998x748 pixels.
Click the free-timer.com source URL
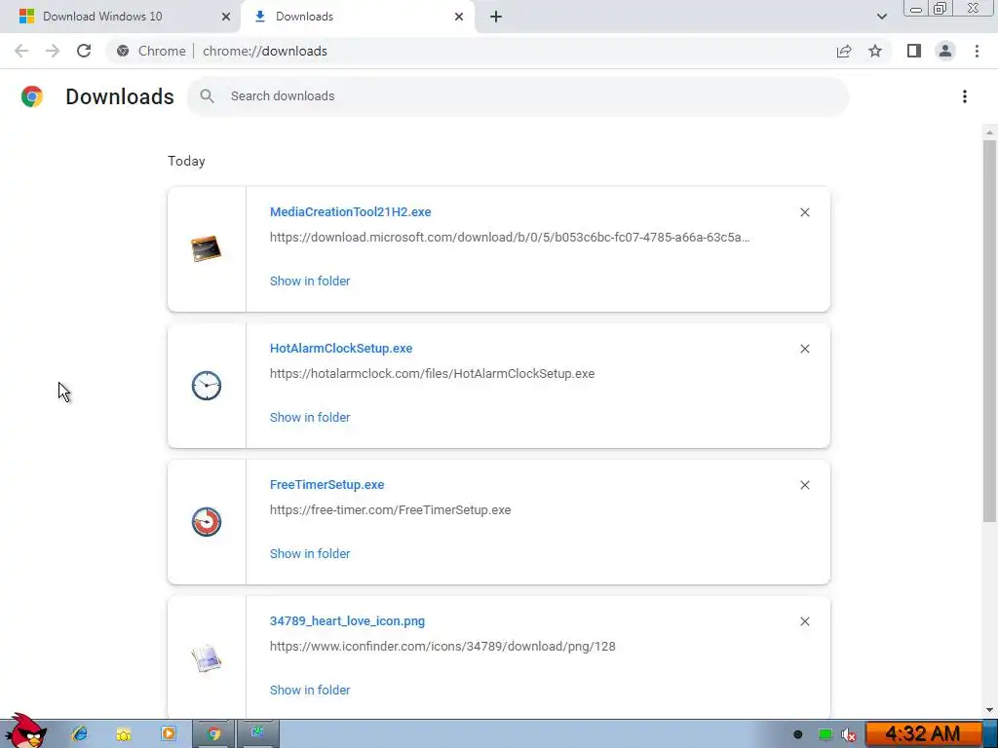390,510
